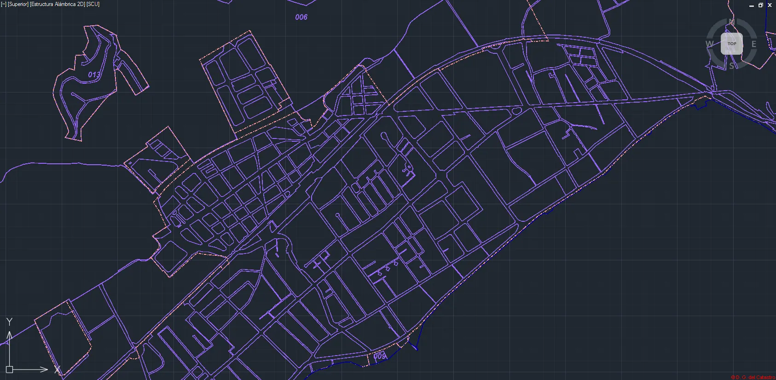This screenshot has width=776, height=380.
Task: Click the TOP face of the ViewCube
Action: pos(732,44)
